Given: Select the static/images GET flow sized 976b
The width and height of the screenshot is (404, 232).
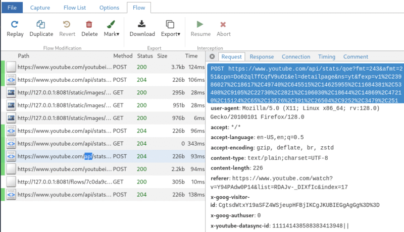Looking at the screenshot, I should point(103,118).
